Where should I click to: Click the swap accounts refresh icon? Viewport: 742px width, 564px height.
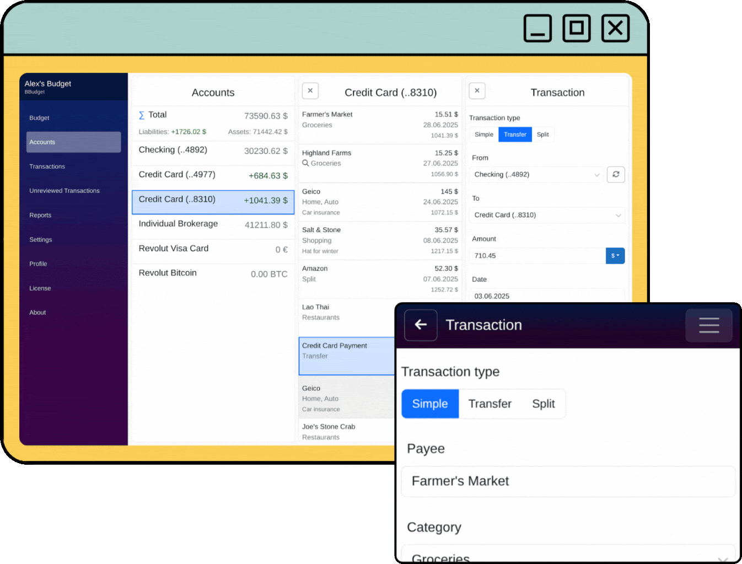(616, 174)
